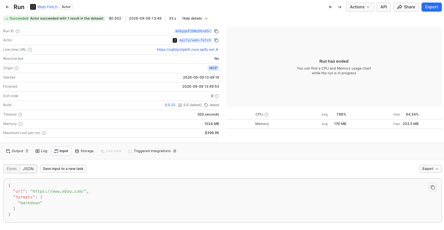Show help for Live view URL
The width and height of the screenshot is (444, 230).
[x=30, y=50]
